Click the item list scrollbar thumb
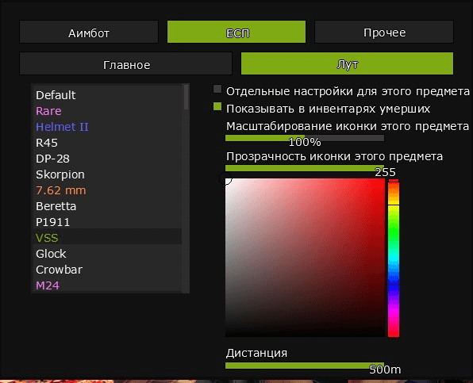473x383 pixels. (187, 97)
